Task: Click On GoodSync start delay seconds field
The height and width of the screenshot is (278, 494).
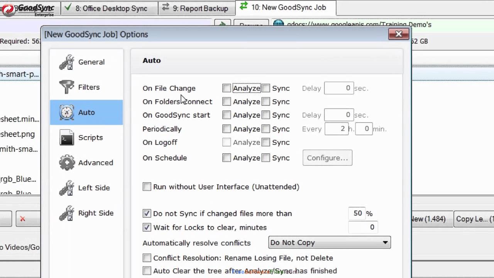Action: (339, 115)
